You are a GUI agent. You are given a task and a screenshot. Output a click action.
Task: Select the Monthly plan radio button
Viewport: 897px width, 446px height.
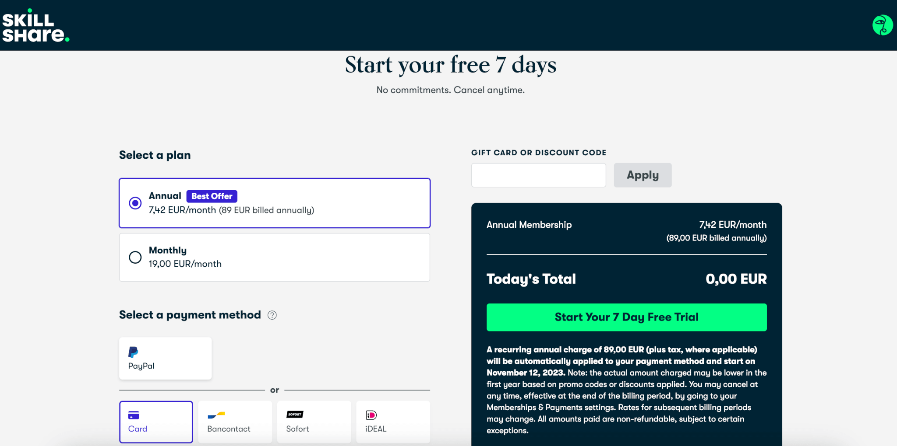(135, 257)
